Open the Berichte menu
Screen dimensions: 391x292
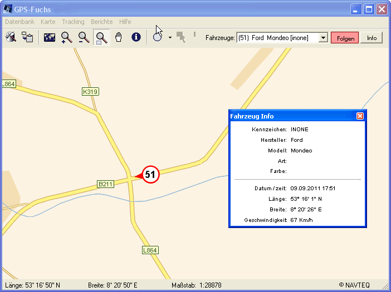[101, 22]
